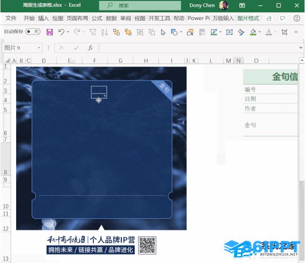Click row 6 header
Screen dimensions: 305x263
click(x=5, y=124)
